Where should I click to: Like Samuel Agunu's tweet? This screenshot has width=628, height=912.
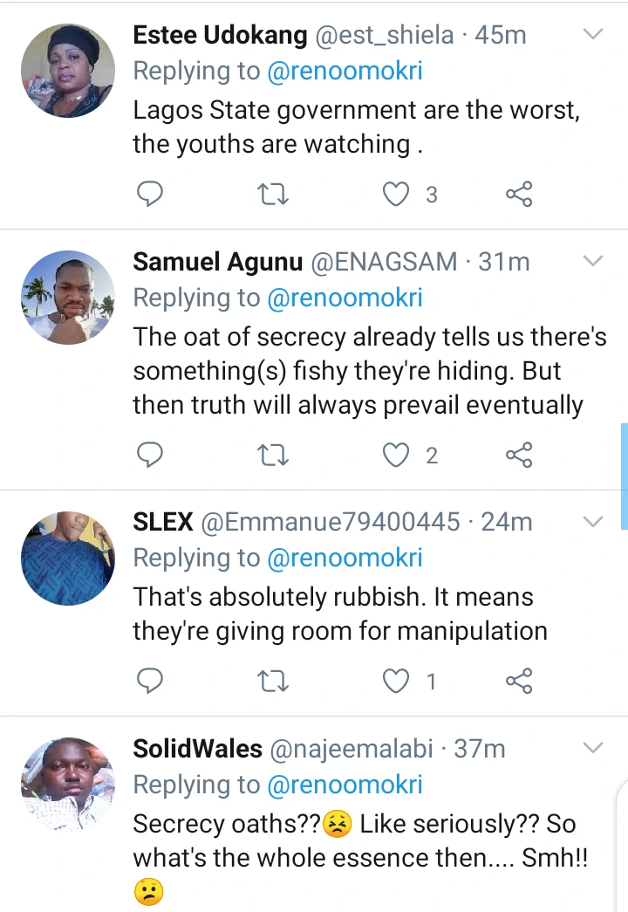pos(398,455)
